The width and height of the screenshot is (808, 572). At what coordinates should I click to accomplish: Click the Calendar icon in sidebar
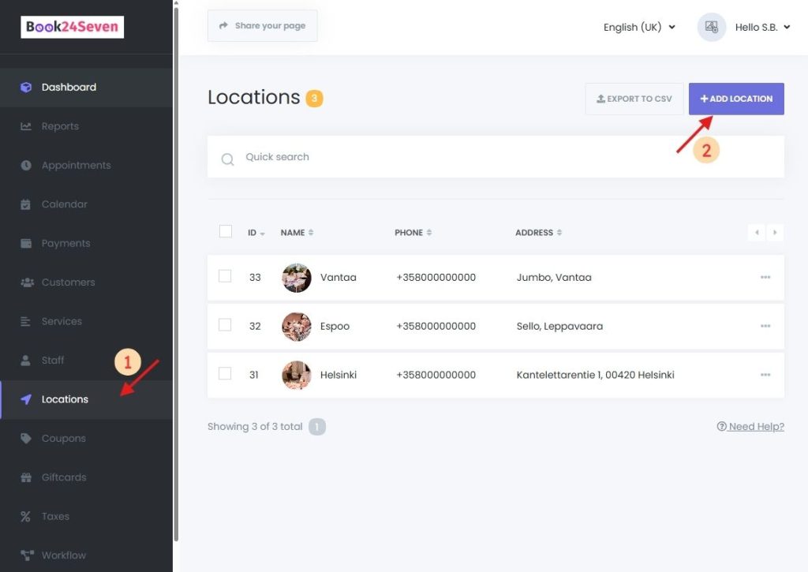point(26,204)
